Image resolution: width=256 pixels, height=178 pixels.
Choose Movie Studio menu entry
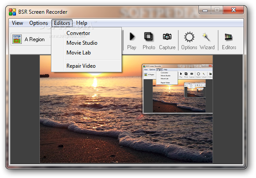click(x=82, y=43)
